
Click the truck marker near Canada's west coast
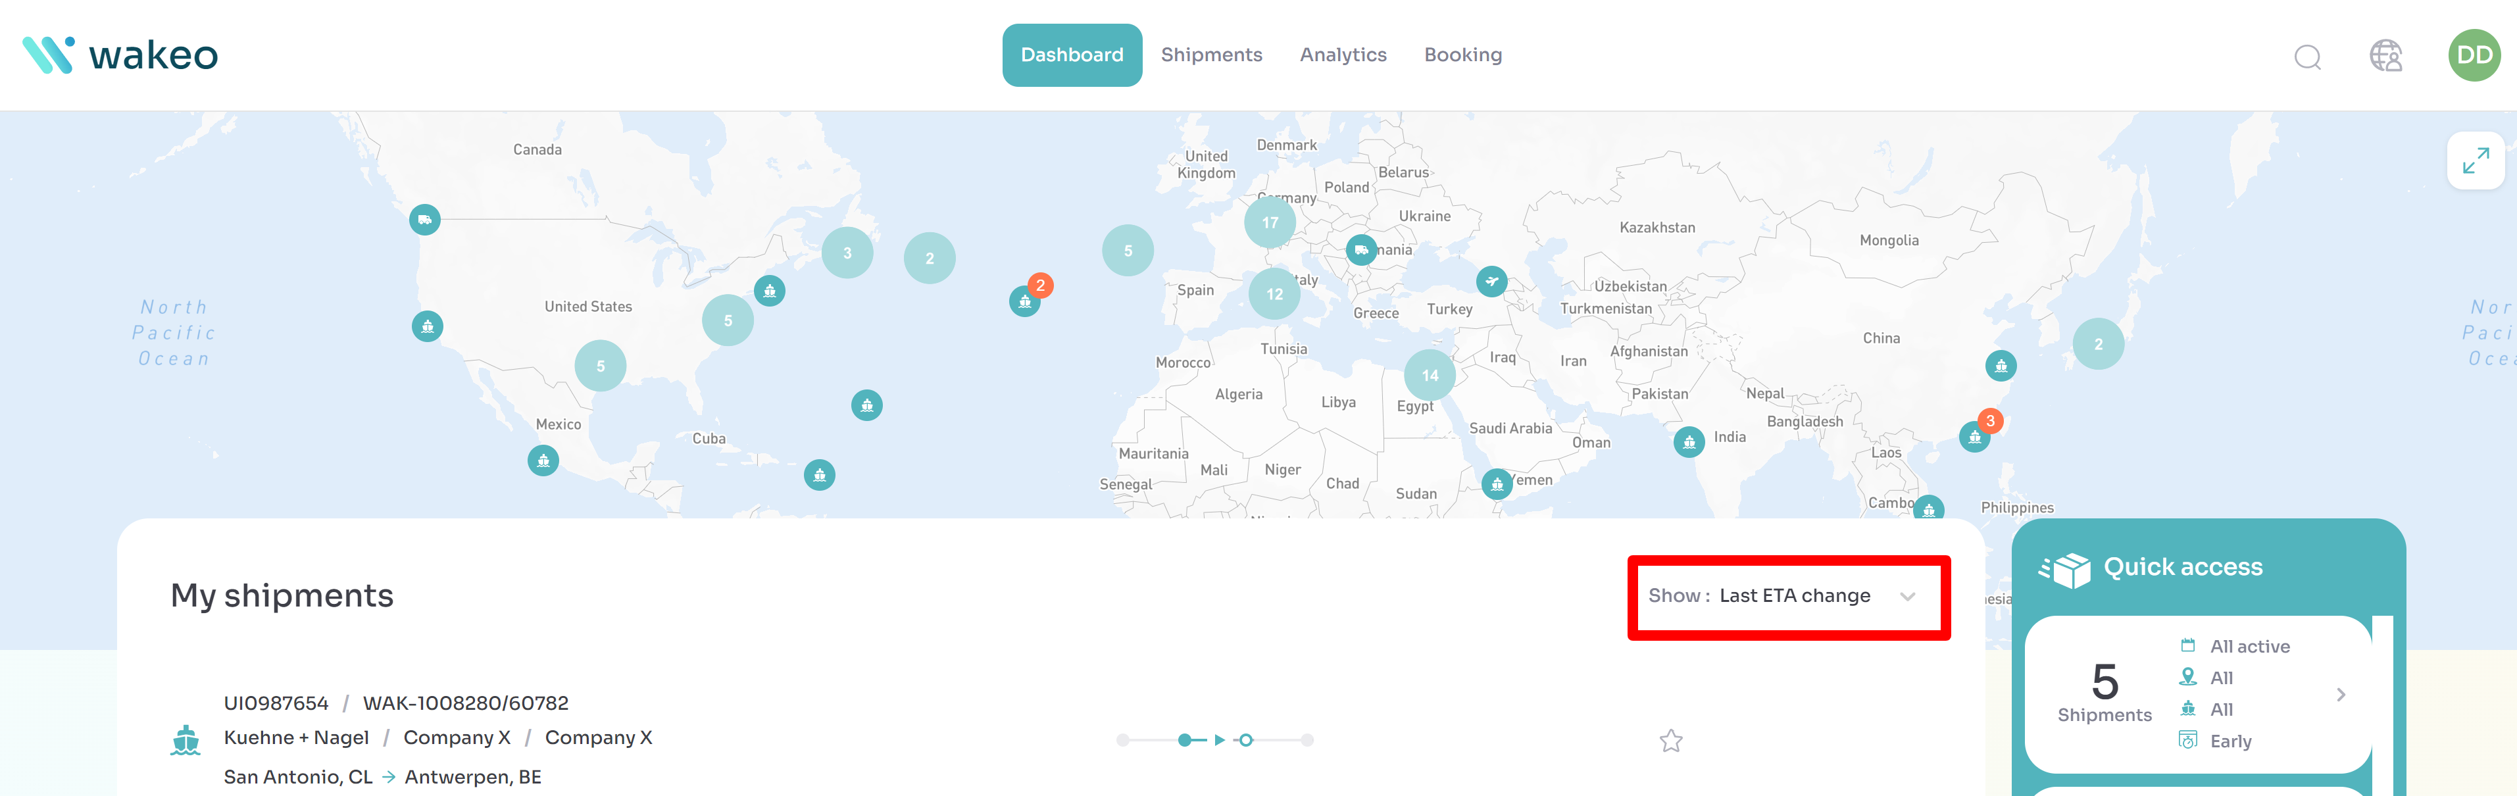pyautogui.click(x=424, y=219)
